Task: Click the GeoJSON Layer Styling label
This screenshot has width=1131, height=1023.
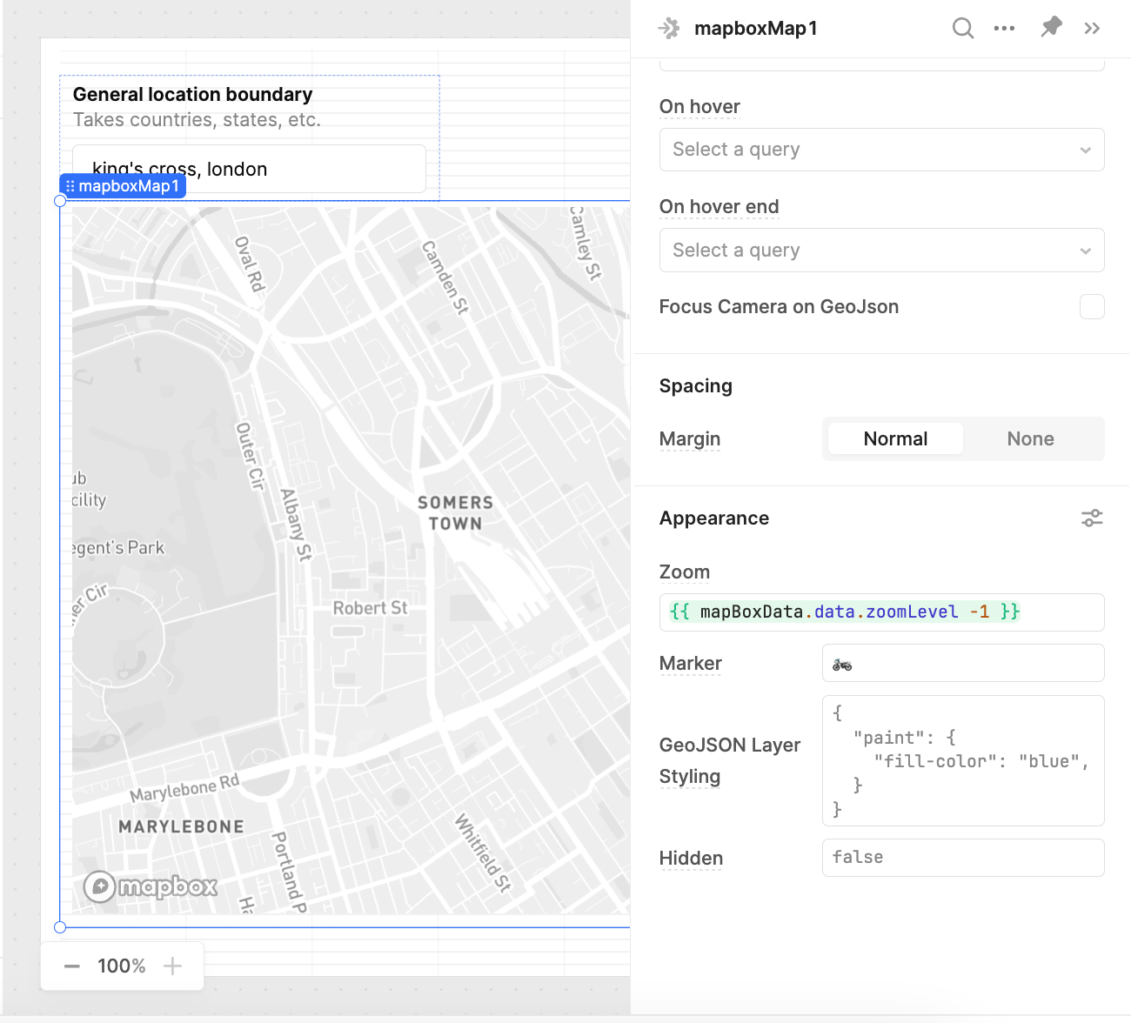Action: [x=730, y=760]
